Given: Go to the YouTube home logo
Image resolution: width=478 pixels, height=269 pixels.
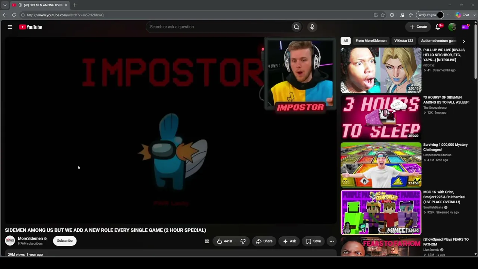Looking at the screenshot, I should (31, 27).
